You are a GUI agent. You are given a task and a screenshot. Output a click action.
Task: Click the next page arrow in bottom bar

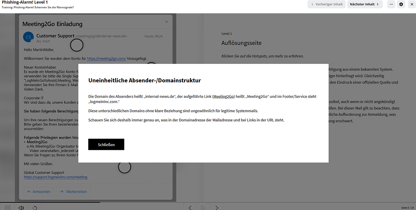click(x=217, y=208)
